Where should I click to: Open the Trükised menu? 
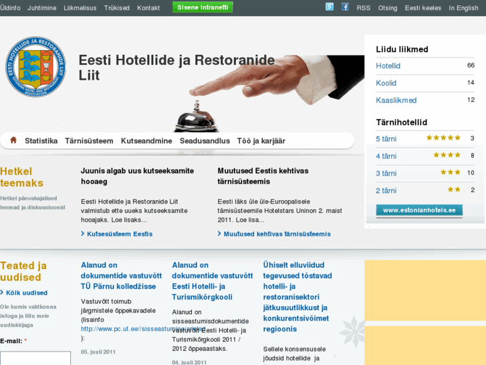[116, 8]
